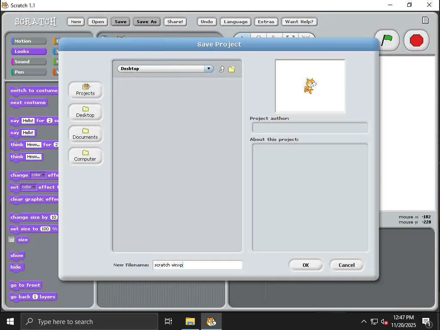Viewport: 440px width, 330px height.
Task: Show hidden tray icons chevron
Action: coord(364,321)
